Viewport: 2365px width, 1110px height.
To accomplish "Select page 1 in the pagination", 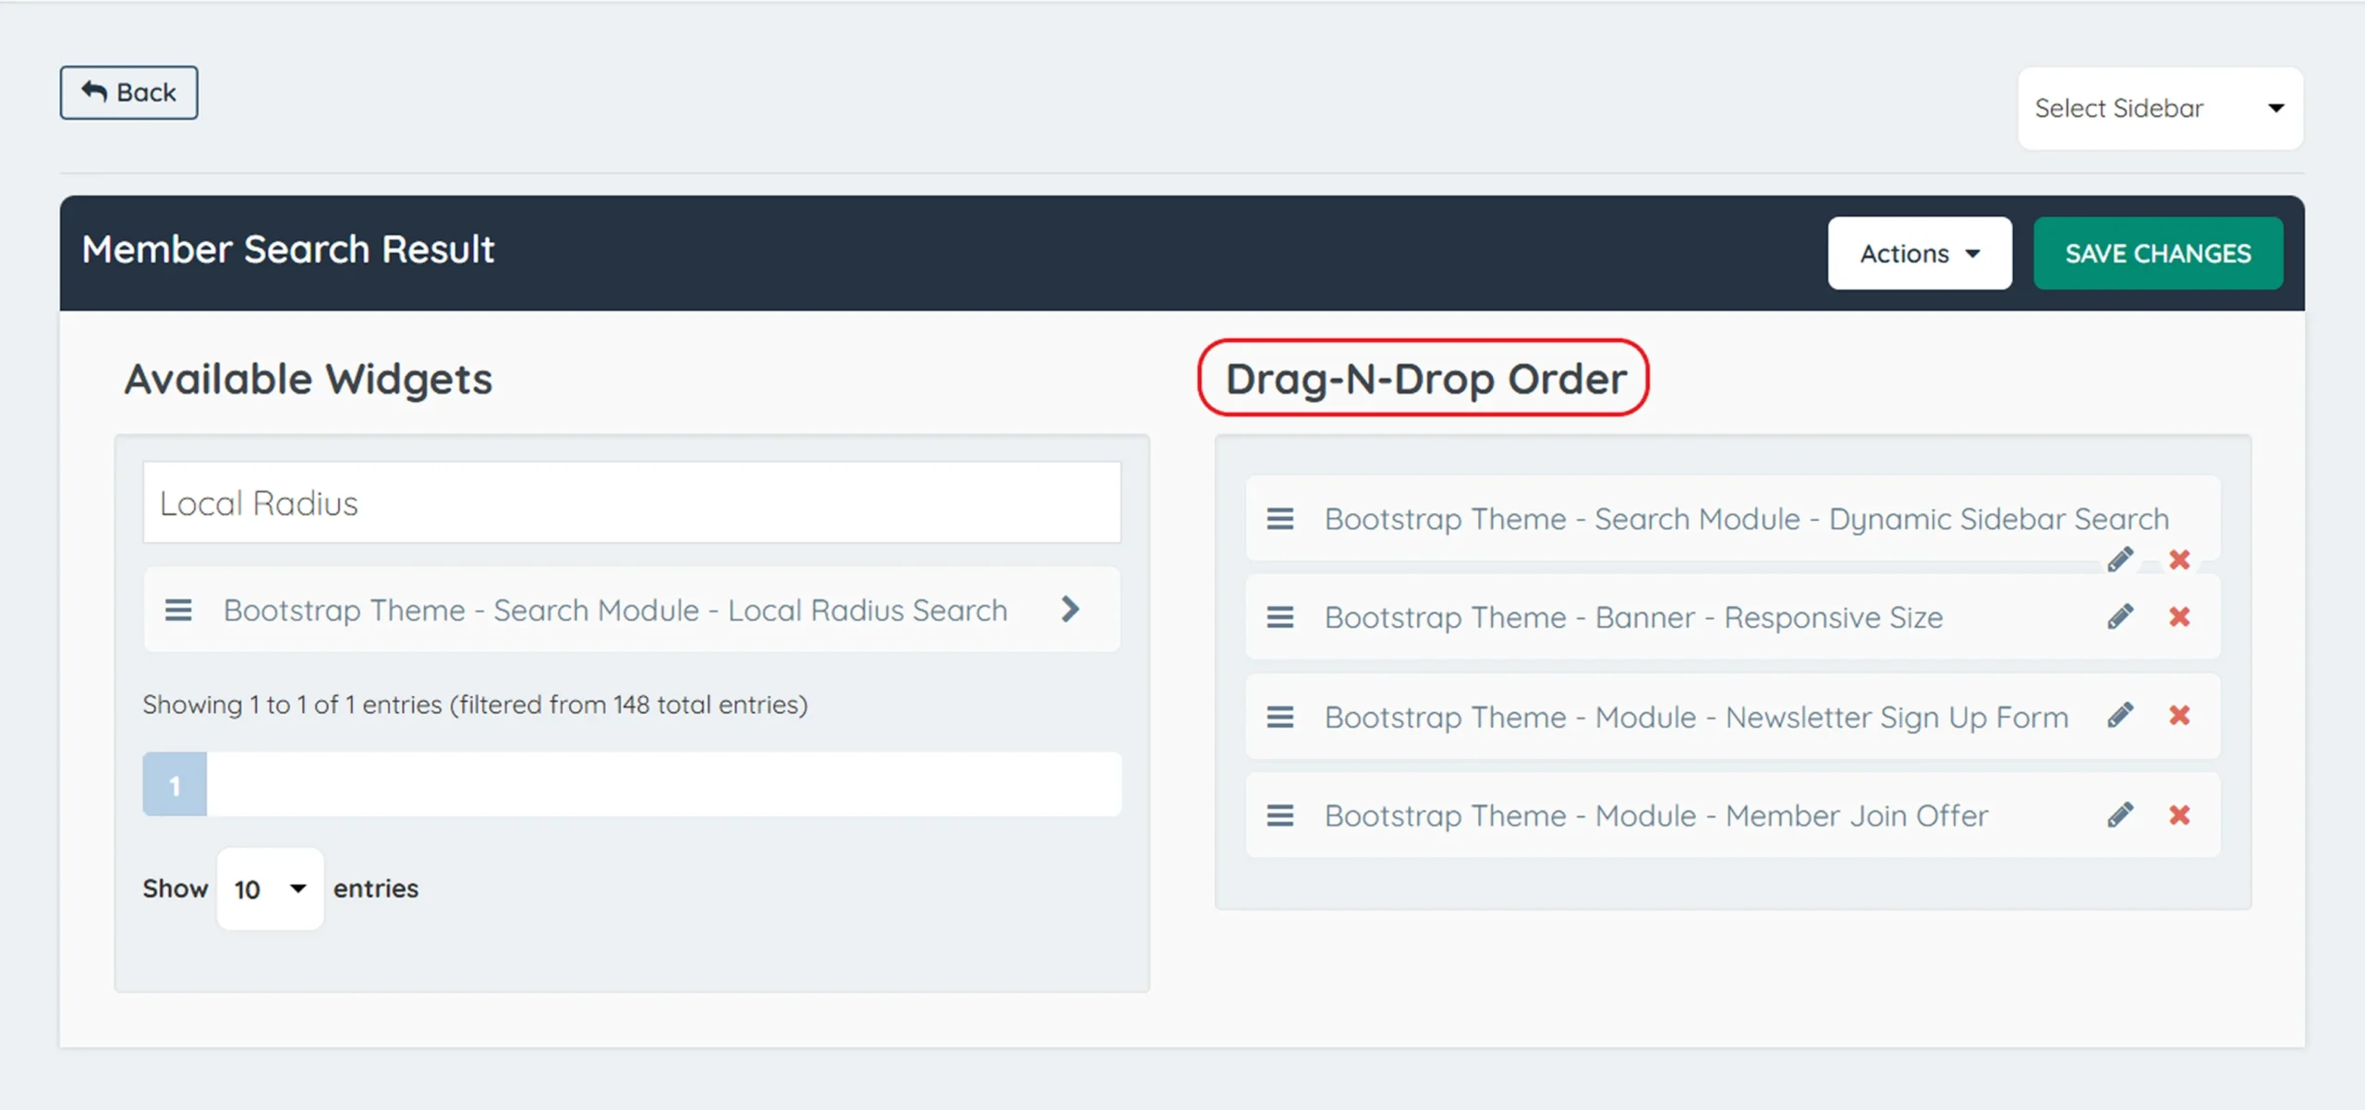I will pos(174,784).
